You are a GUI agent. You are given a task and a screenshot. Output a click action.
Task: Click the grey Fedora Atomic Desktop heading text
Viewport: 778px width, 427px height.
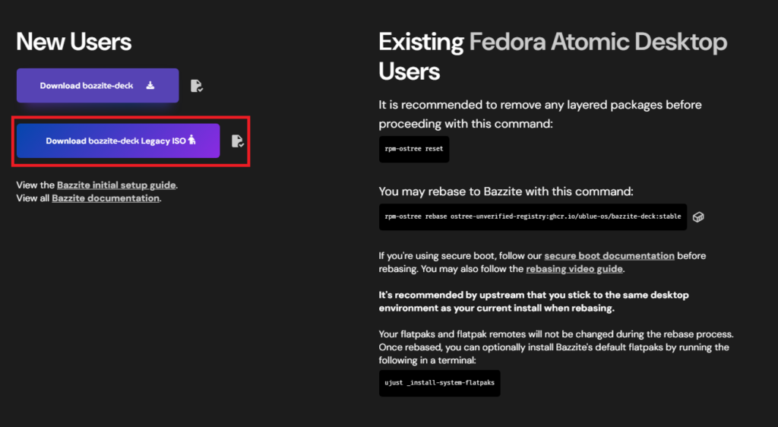pyautogui.click(x=597, y=42)
